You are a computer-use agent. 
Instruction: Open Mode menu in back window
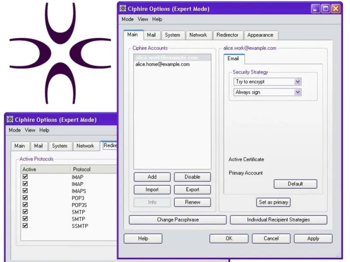pyautogui.click(x=15, y=130)
